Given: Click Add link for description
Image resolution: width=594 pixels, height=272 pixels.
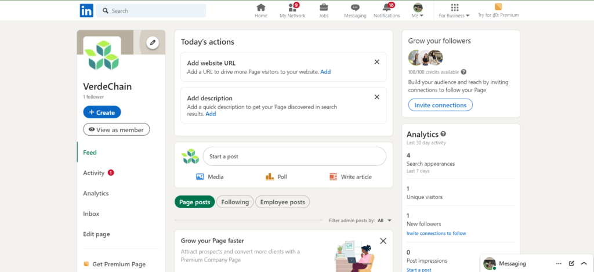Looking at the screenshot, I should tap(211, 114).
